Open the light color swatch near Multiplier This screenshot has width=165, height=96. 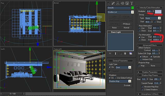click(x=158, y=12)
